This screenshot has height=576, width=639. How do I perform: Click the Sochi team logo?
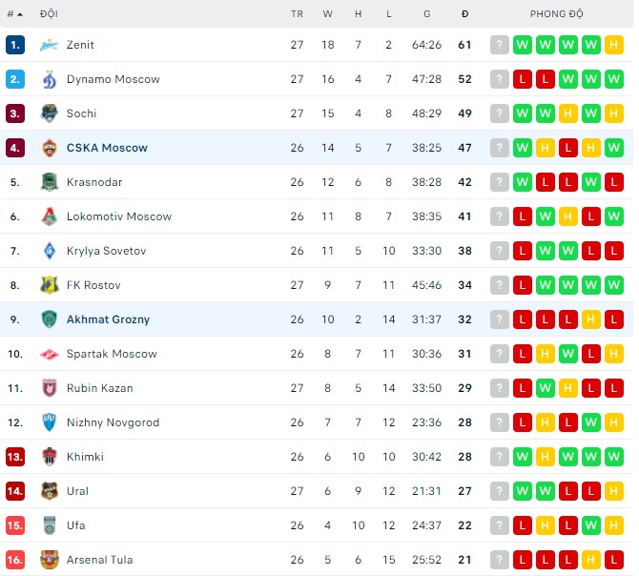pos(50,113)
